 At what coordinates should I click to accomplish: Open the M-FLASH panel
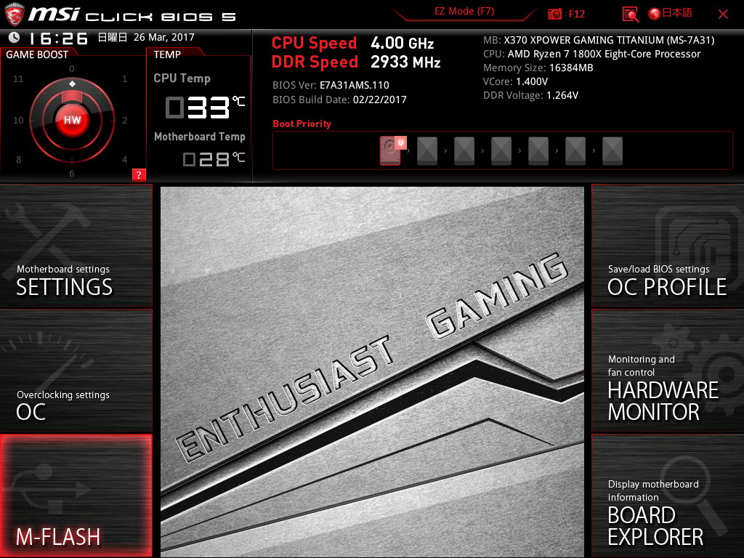(76, 496)
